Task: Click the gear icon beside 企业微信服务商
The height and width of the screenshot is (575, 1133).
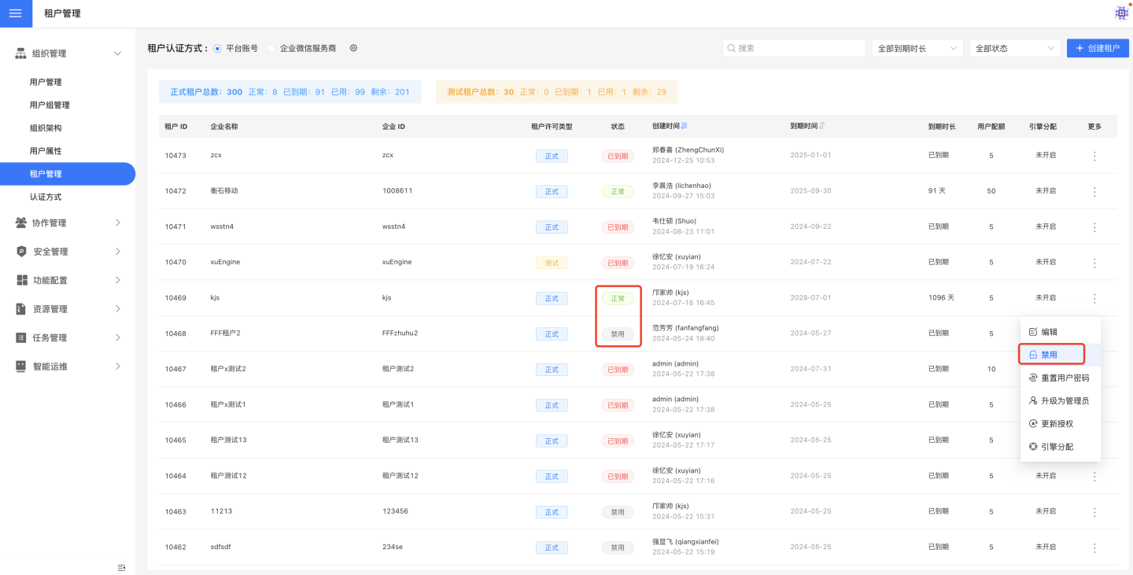Action: (x=353, y=48)
